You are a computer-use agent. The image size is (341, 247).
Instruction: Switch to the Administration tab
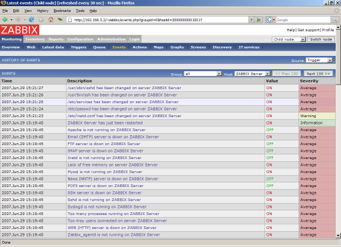click(x=111, y=39)
